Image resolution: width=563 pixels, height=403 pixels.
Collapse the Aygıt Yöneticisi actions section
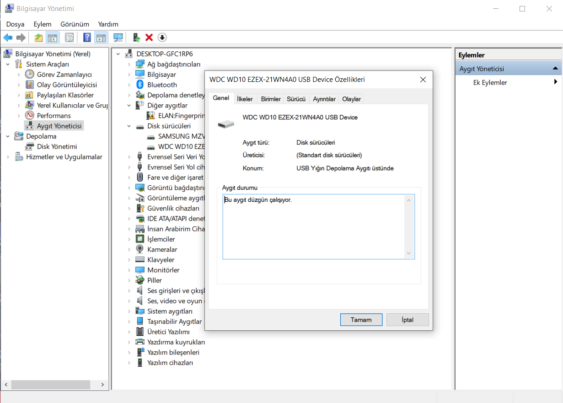[x=555, y=69]
